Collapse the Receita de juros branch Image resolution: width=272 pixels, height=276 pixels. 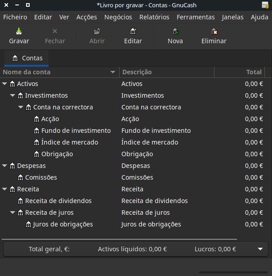(x=13, y=213)
